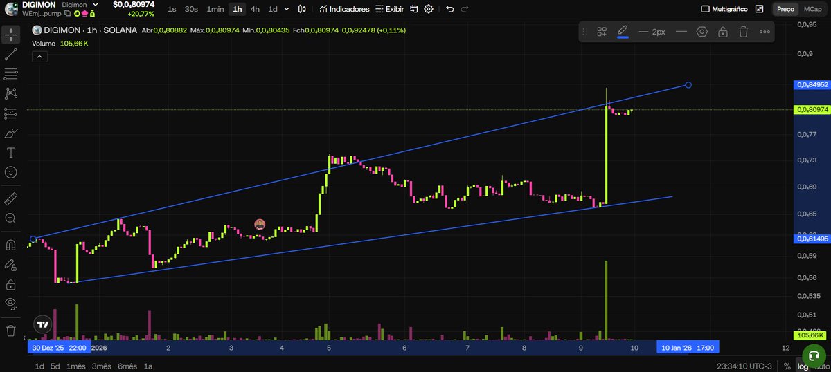Select the crosshair cursor tool
831x372 pixels.
tap(10, 35)
